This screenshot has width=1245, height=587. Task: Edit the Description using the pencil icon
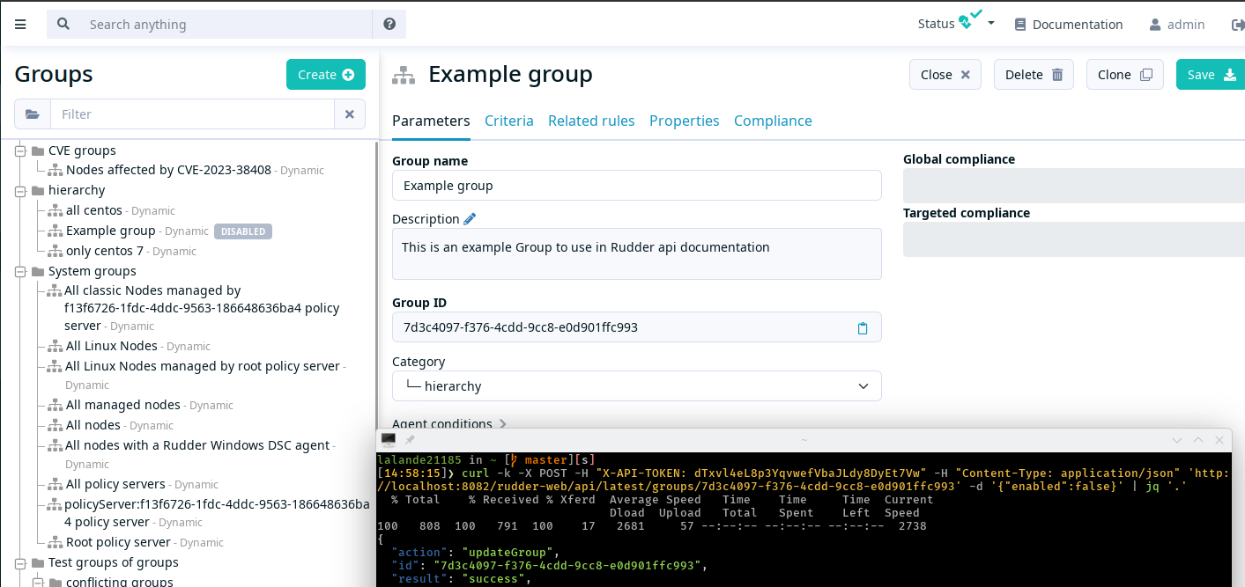pos(470,218)
